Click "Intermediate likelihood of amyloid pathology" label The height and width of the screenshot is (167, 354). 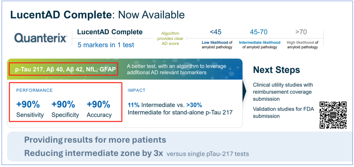(x=260, y=45)
